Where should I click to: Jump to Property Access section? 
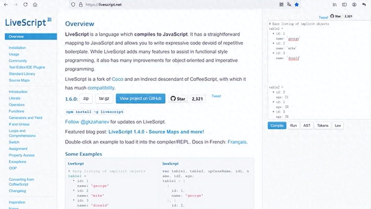[22, 155]
